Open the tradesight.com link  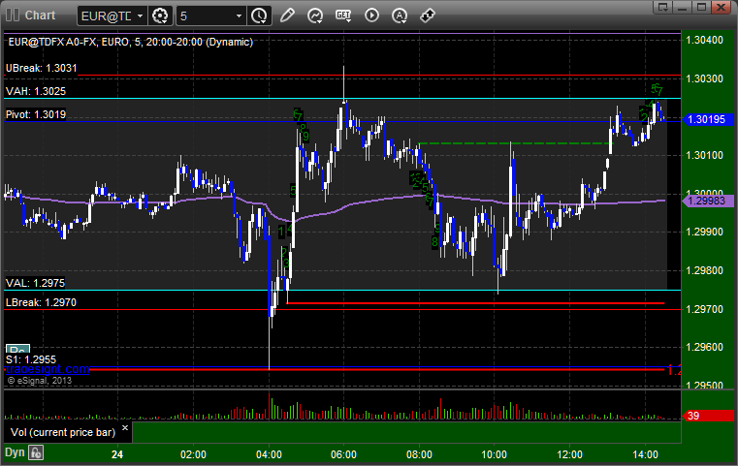coord(48,369)
